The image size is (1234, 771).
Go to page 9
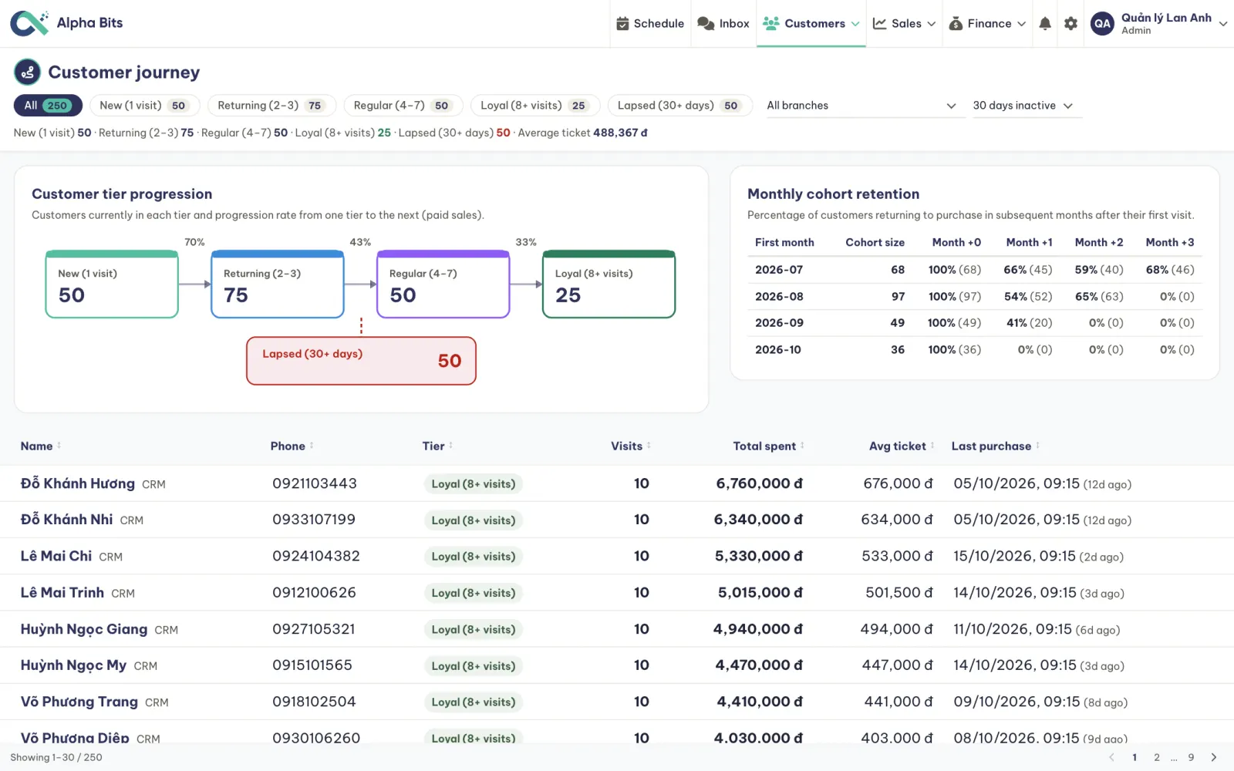click(1191, 757)
